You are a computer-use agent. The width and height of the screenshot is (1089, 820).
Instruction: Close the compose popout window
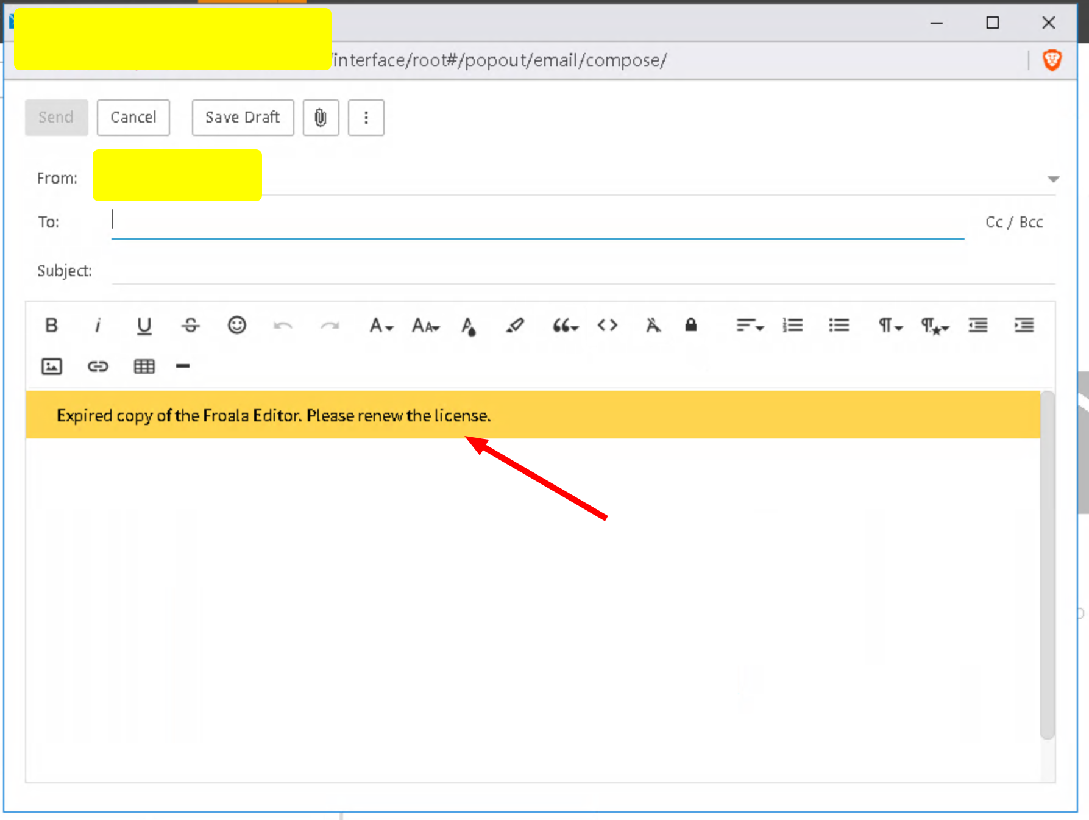coord(1049,23)
